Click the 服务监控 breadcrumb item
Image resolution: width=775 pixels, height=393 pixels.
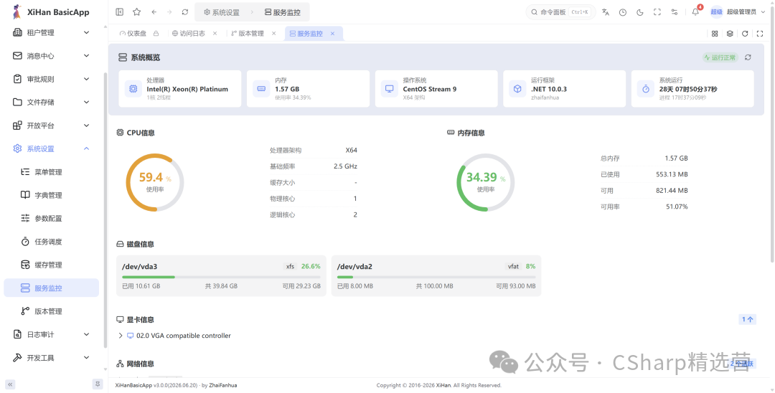[282, 12]
